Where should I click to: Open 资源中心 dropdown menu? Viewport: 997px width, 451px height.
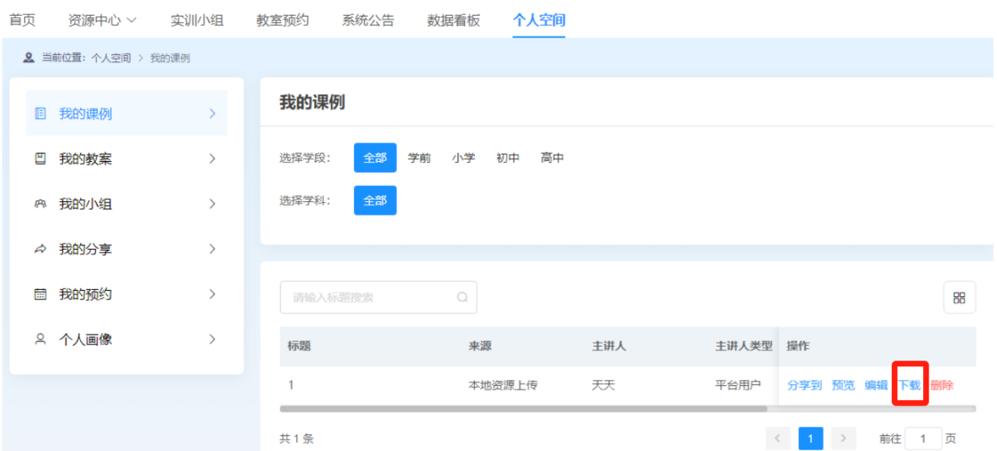[x=102, y=20]
